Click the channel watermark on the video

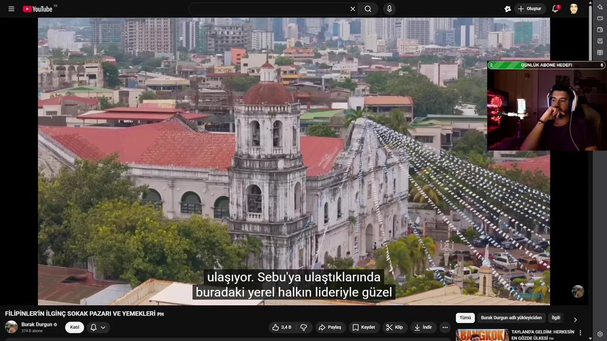[578, 291]
